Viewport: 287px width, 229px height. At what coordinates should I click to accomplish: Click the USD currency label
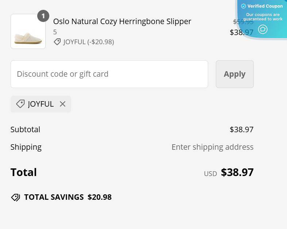[x=210, y=173]
